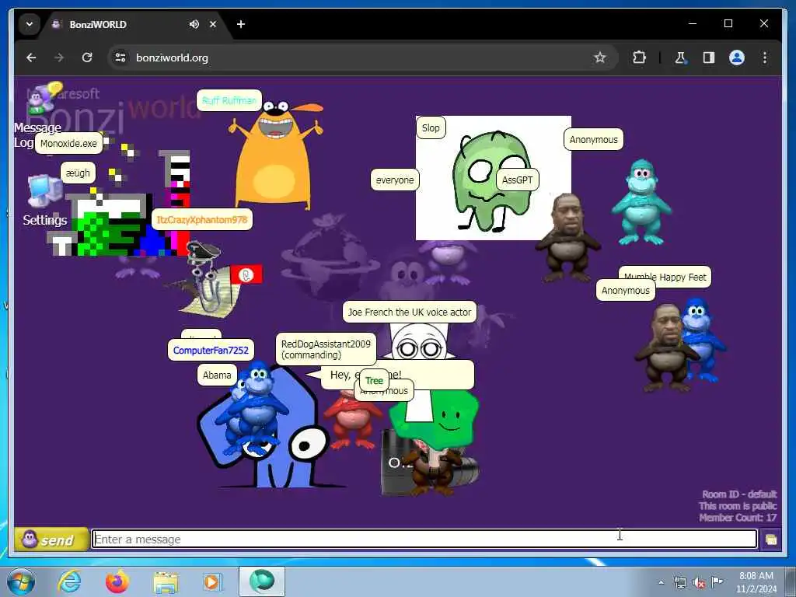Click the Clippy paperclip character with flag
Viewport: 796px width, 597px height.
coord(213,279)
